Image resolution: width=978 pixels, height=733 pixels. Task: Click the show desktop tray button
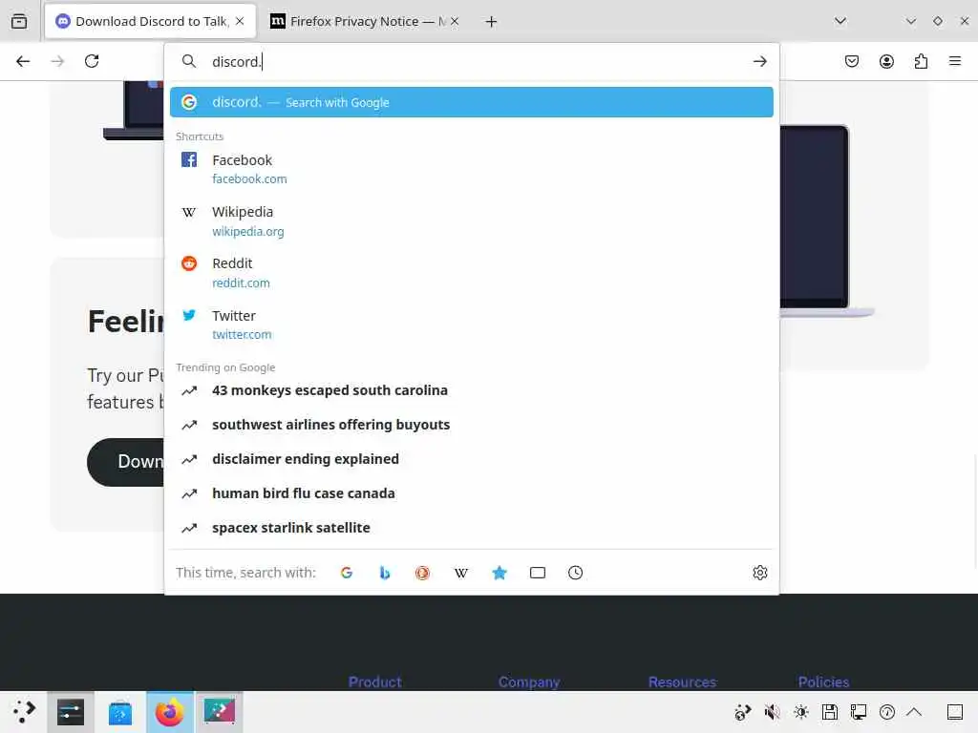pos(955,712)
